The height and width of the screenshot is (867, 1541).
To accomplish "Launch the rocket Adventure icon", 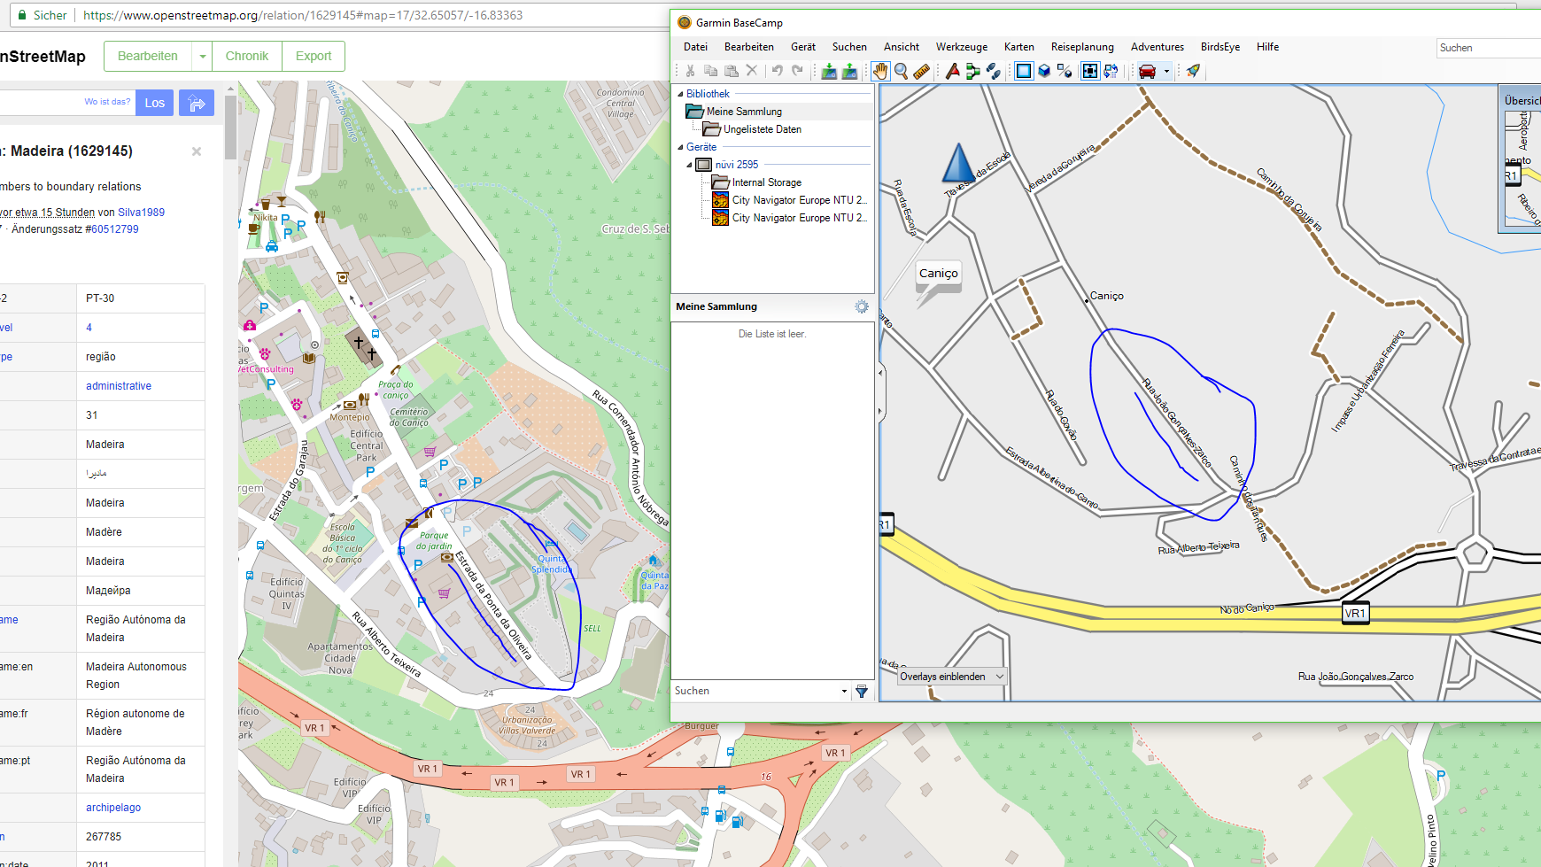I will point(1193,71).
